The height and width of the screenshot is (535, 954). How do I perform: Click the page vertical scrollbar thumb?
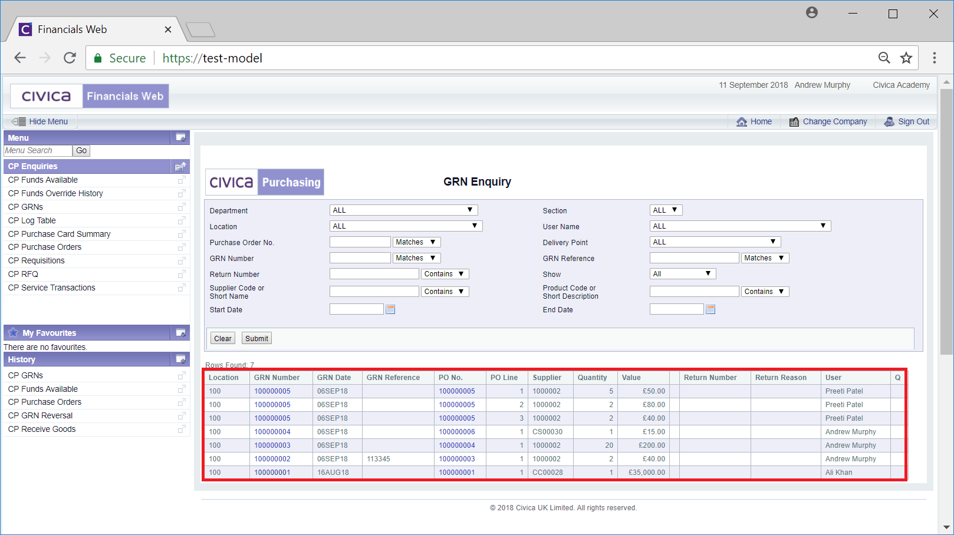coord(947,221)
